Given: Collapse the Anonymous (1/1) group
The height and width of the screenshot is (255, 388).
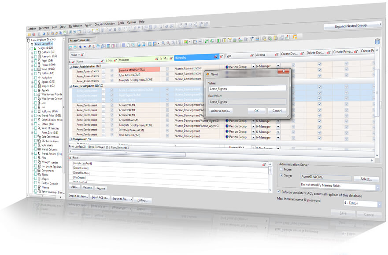Looking at the screenshot, I should click(x=70, y=139).
